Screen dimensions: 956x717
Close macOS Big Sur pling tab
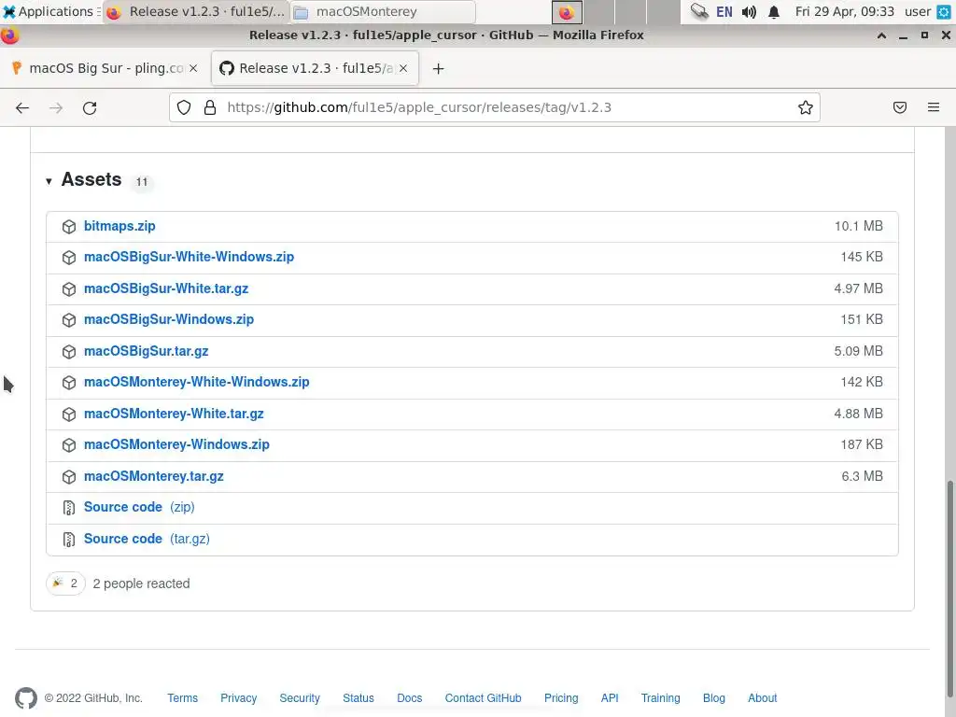[x=193, y=68]
